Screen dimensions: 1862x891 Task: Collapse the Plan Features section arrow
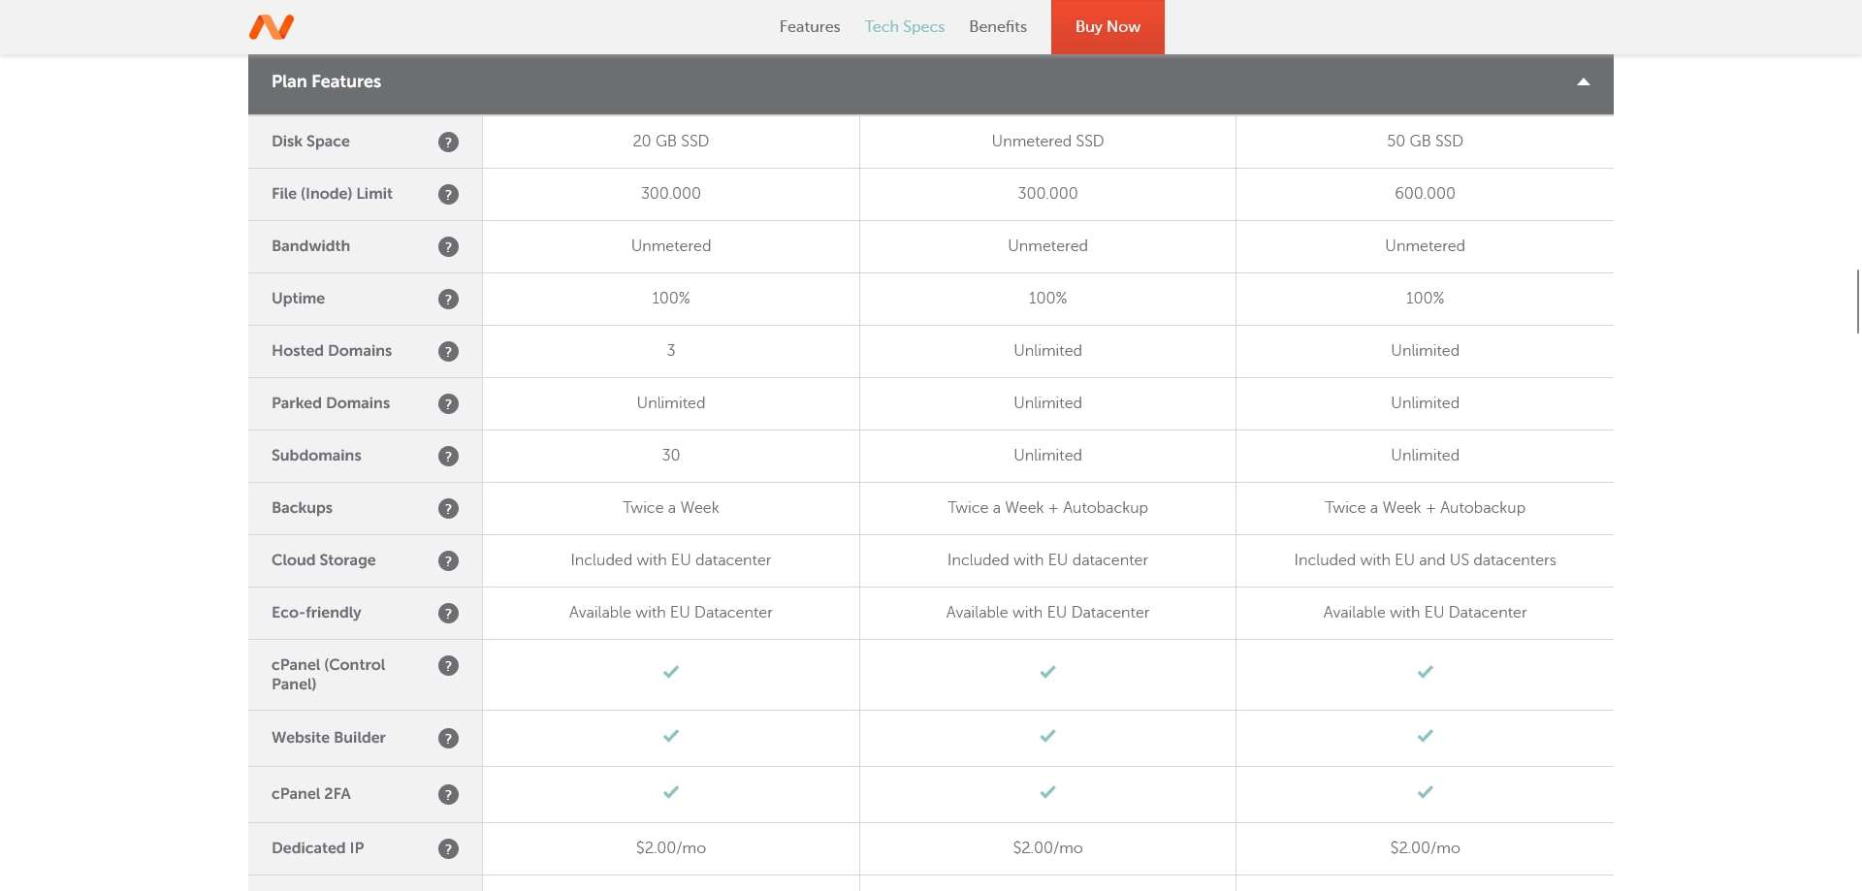point(1583,81)
